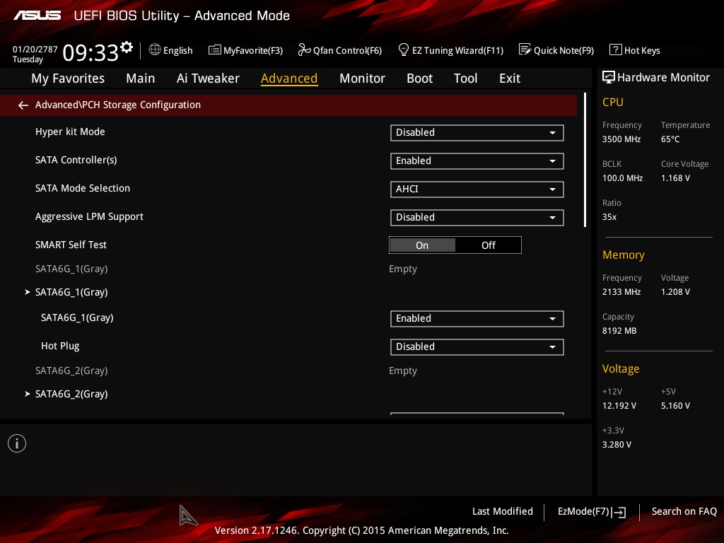Click the 09:33 clock time
Viewport: 724px width, 543px height.
coord(91,53)
